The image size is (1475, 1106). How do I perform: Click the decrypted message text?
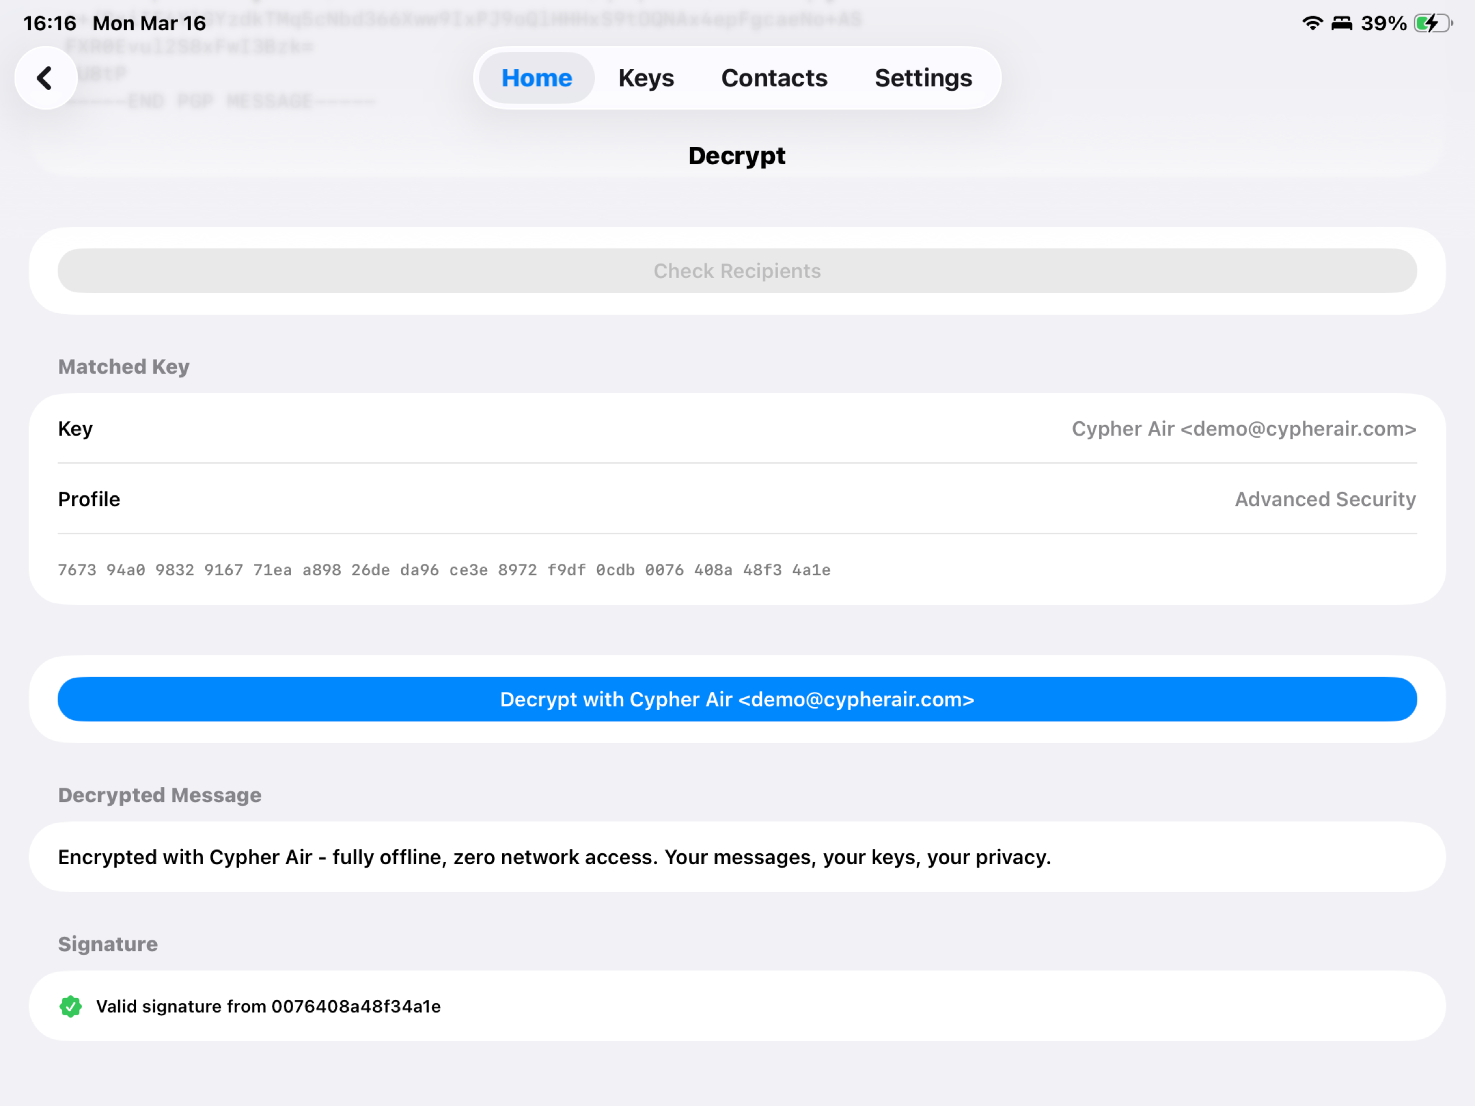[x=554, y=857]
